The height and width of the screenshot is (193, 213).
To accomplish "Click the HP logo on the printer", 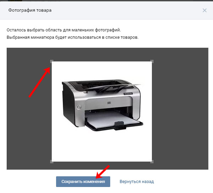I will [x=109, y=103].
